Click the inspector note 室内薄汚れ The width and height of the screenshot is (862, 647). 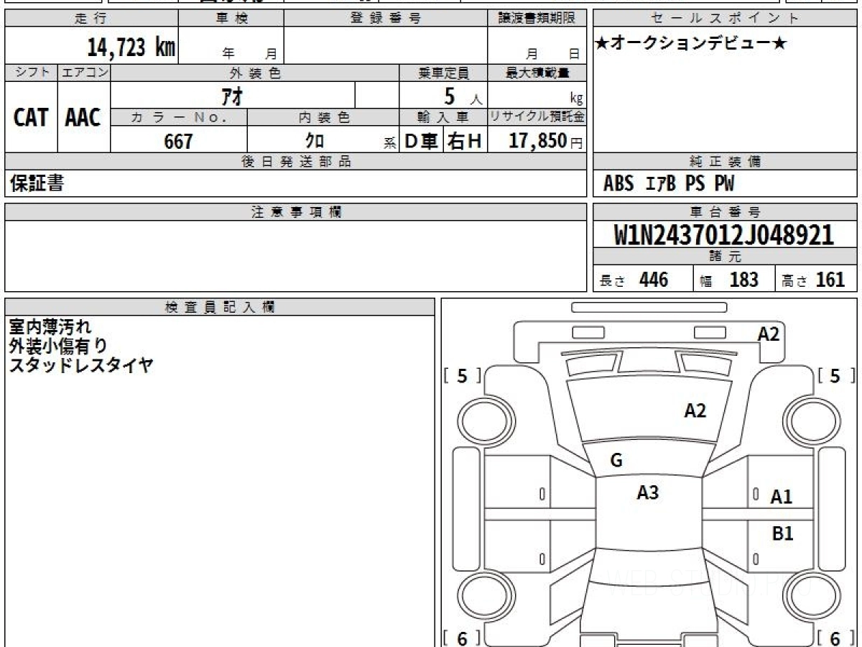(x=51, y=328)
